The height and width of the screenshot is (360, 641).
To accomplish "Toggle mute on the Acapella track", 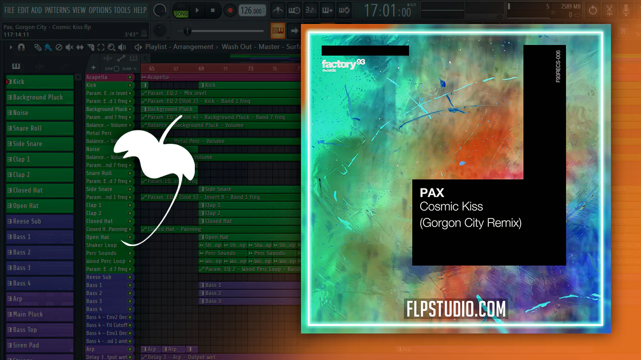I will click(x=130, y=77).
